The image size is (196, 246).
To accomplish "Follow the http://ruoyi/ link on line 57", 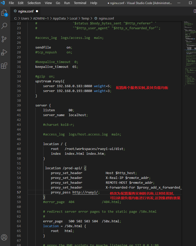I will (x=85, y=192).
